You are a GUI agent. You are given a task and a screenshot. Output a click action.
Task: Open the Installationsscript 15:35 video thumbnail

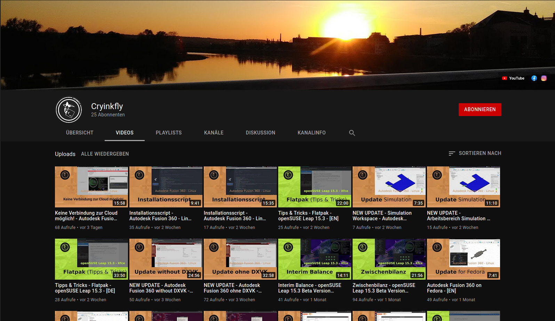[x=240, y=187]
